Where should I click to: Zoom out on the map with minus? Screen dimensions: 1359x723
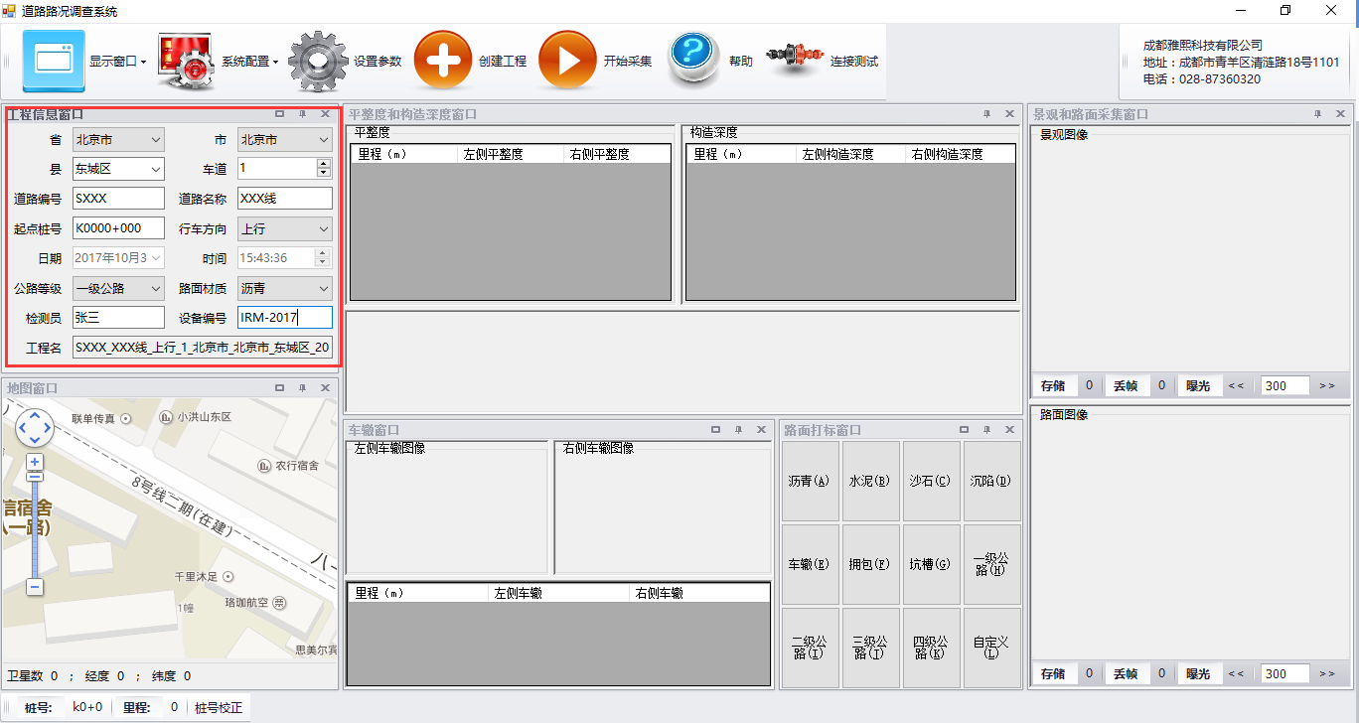point(35,587)
